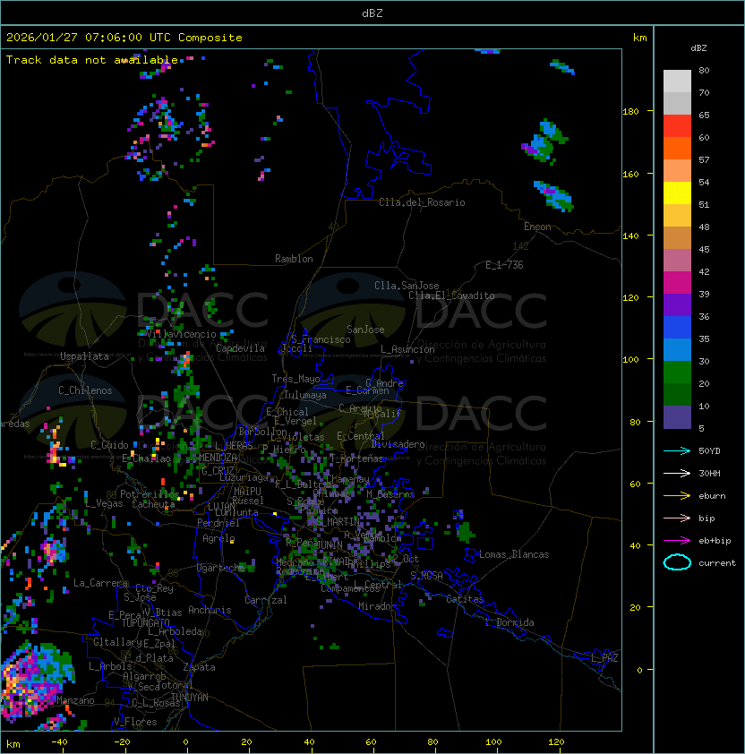Screen dimensions: 745x754
Task: Click the MENDOZA city label on map
Action: pos(218,458)
